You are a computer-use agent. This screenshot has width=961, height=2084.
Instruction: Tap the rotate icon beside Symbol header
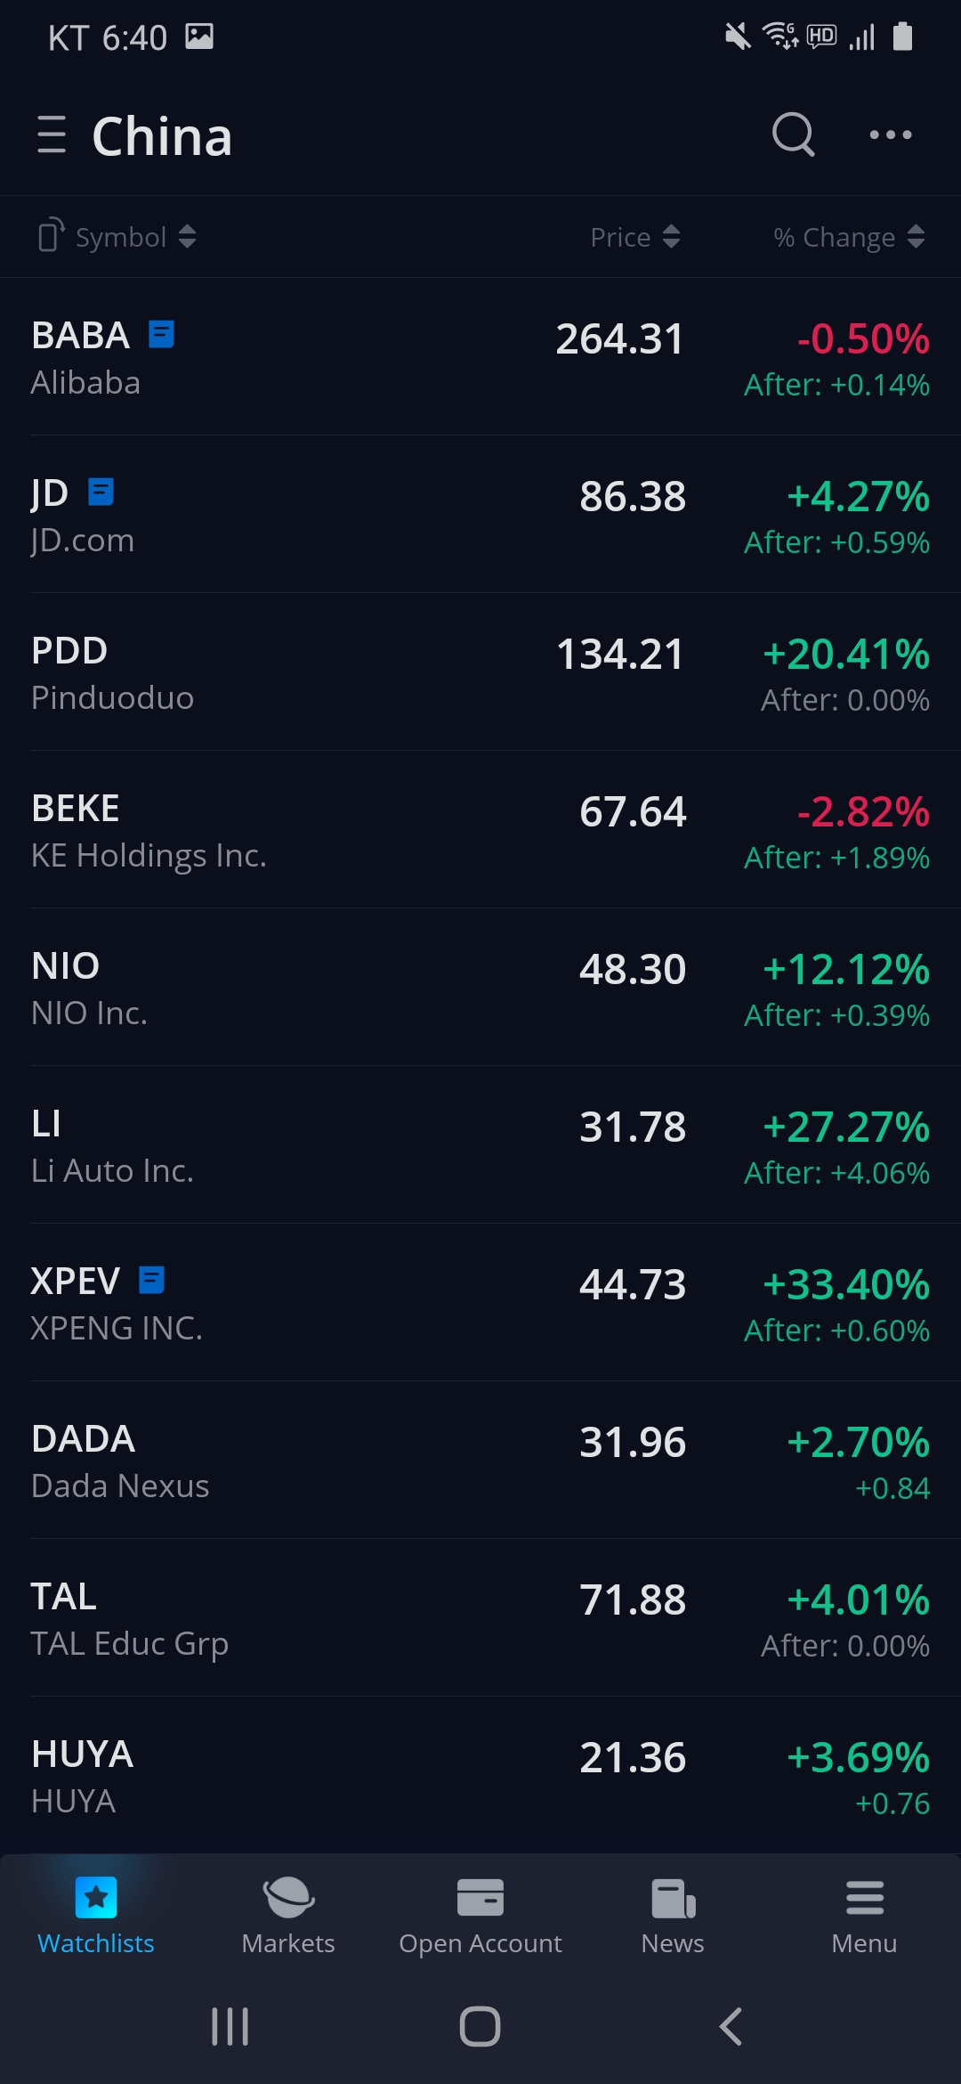tap(51, 236)
